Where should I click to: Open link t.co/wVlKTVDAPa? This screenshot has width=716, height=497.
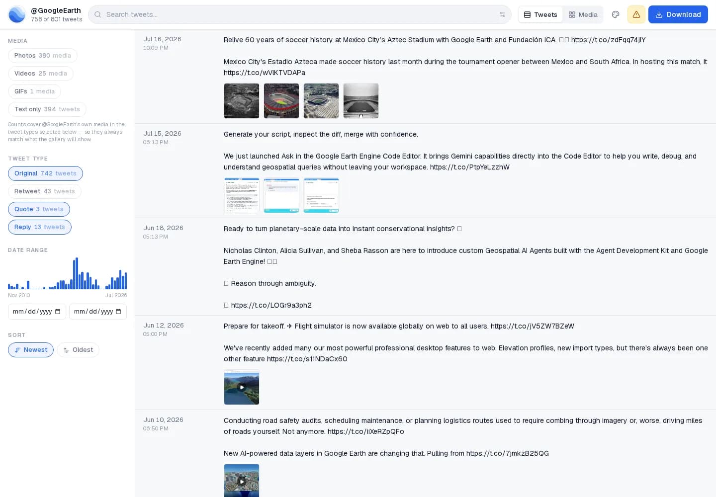pyautogui.click(x=265, y=73)
